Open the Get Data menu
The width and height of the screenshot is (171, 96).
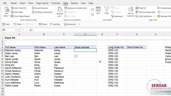tap(6, 12)
